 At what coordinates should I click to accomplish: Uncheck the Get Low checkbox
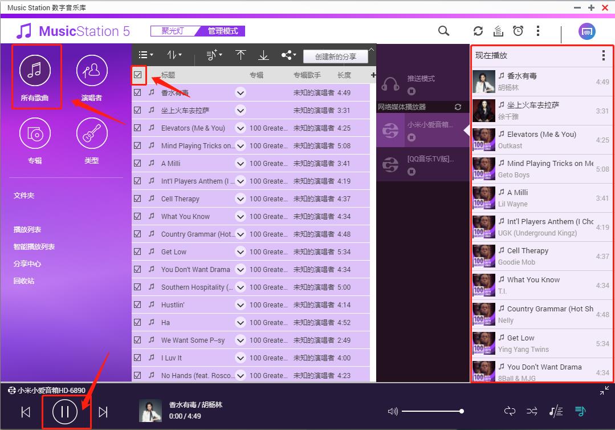(x=137, y=251)
